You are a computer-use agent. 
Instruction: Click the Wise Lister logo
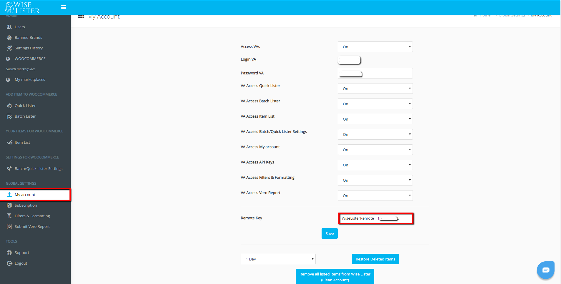point(22,7)
